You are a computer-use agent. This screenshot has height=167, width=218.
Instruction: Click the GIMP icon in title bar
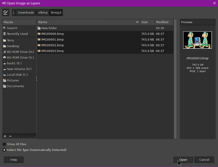(x=4, y=3)
